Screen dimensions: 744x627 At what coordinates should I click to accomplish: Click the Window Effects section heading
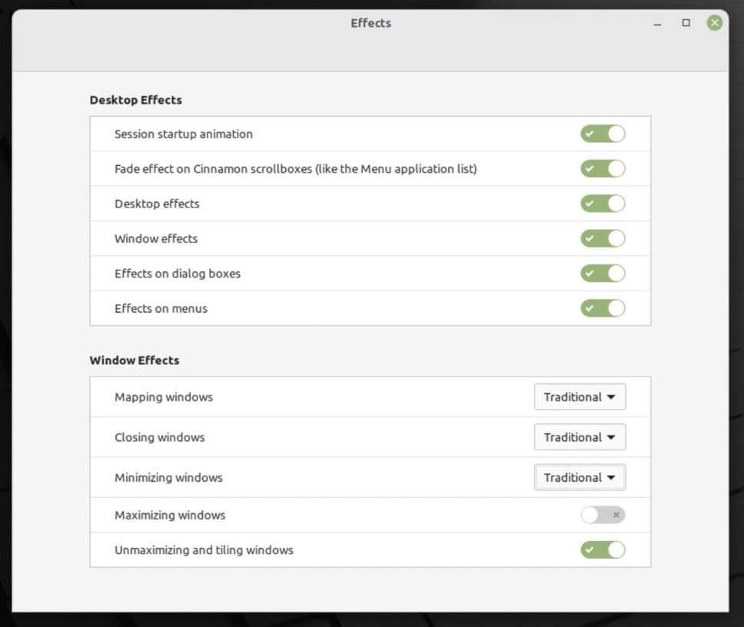[x=134, y=360]
